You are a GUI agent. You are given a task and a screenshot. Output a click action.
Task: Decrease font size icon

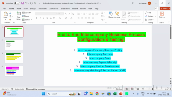pos(69,14)
